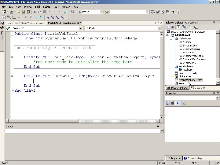The height and width of the screenshot is (165, 220).
Task: Toggle auto-hide pin on Solution Explorer panel
Action: click(x=214, y=22)
